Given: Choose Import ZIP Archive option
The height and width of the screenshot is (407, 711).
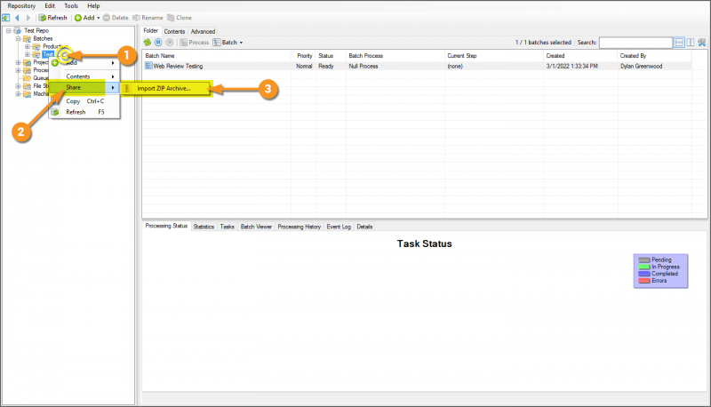Looking at the screenshot, I should pyautogui.click(x=166, y=88).
